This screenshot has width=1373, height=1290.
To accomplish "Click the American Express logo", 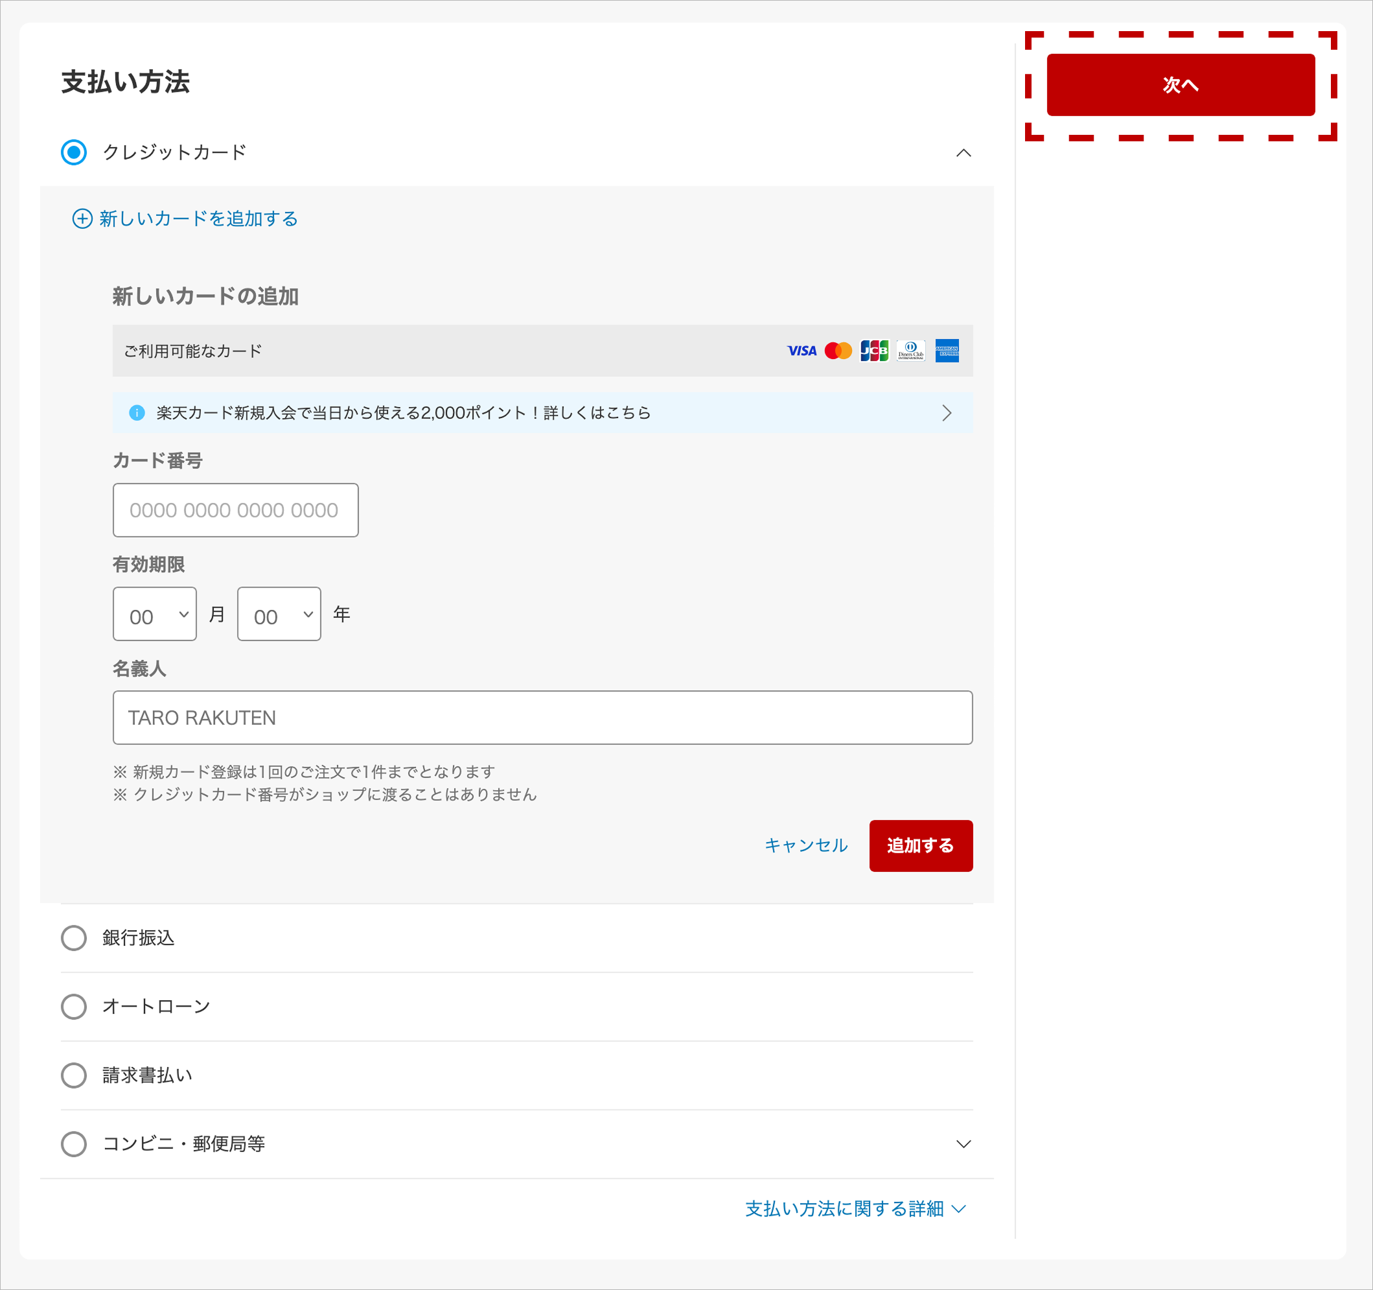I will [947, 351].
